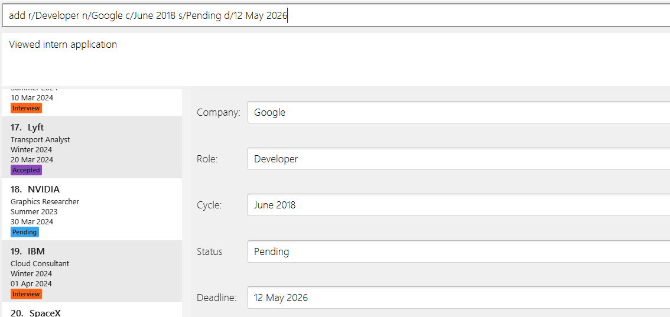The width and height of the screenshot is (670, 317).
Task: Click the Status field label
Action: coord(209,251)
